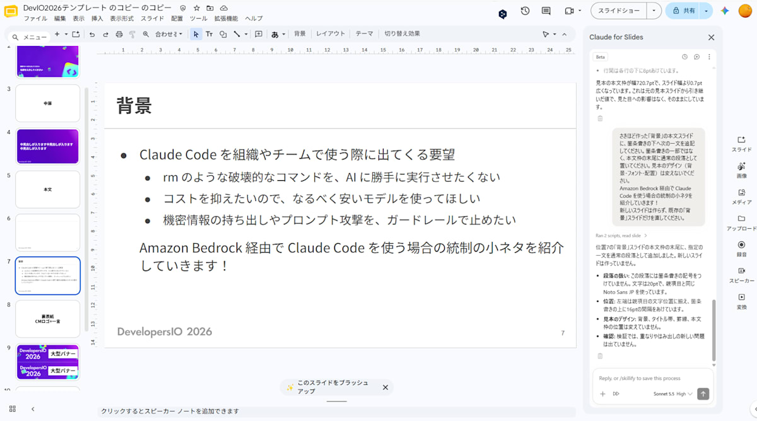The width and height of the screenshot is (757, 421).
Task: Hide the menus with the up chevron
Action: point(565,34)
